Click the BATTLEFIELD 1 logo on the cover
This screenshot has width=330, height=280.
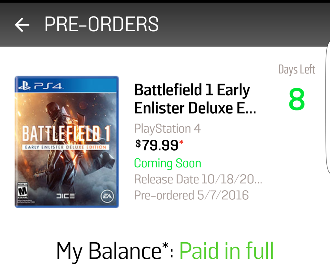66,134
